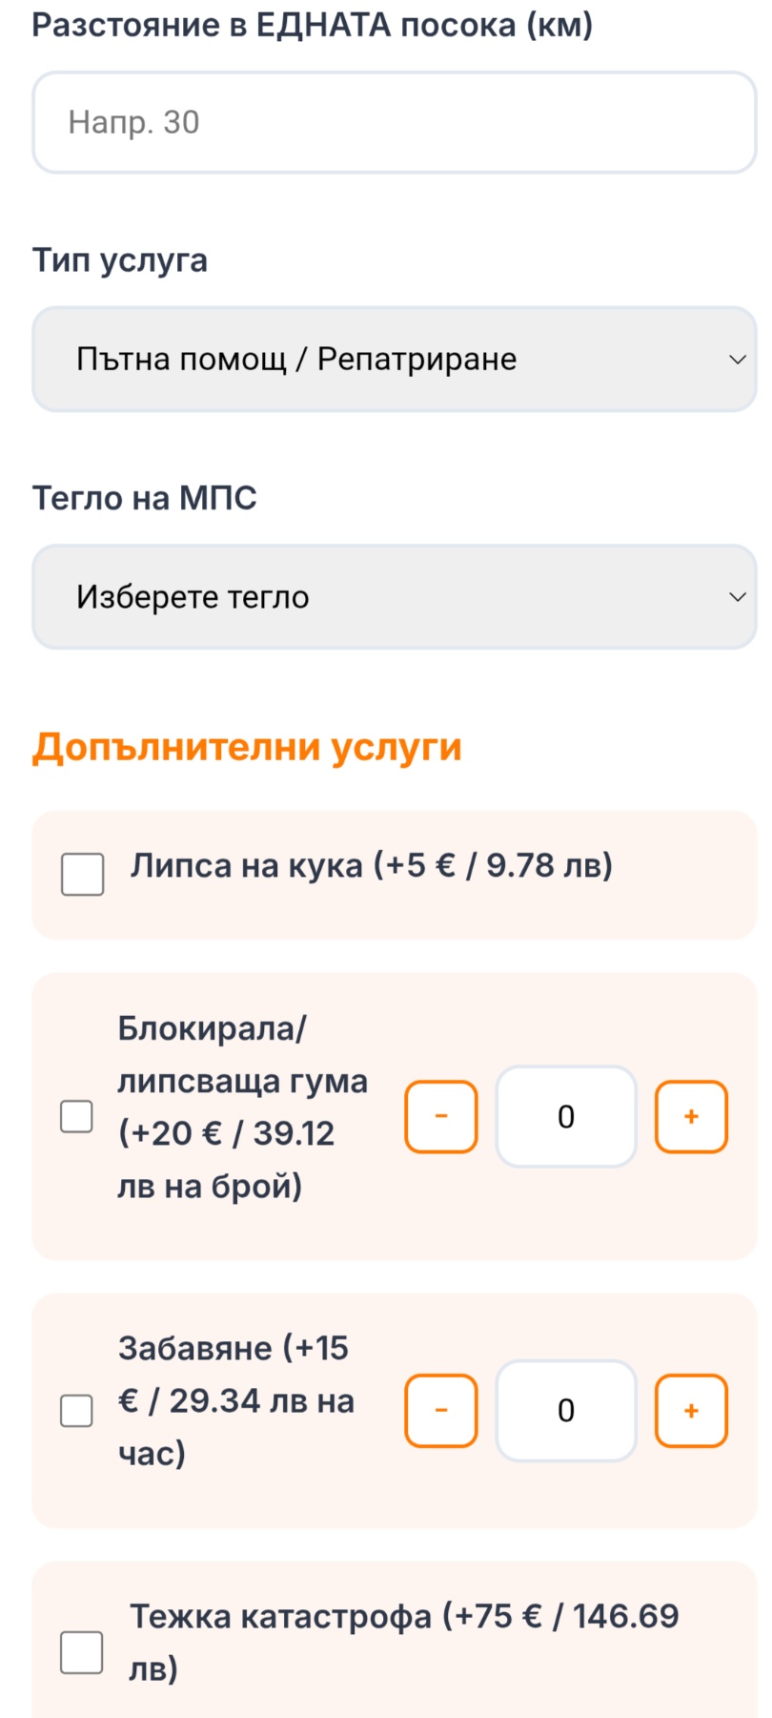Click the plus button for Забавяне hours
Viewport: 772px width, 1718px height.
(x=690, y=1411)
